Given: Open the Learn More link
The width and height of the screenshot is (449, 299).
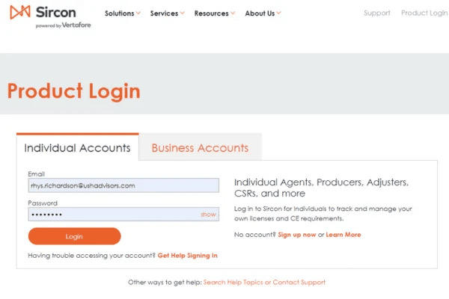Looking at the screenshot, I should click(343, 235).
